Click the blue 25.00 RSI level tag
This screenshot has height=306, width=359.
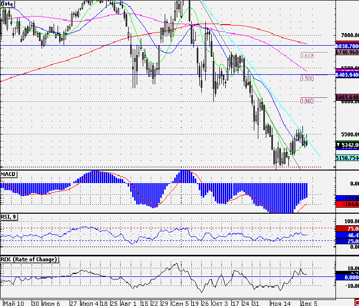click(347, 241)
